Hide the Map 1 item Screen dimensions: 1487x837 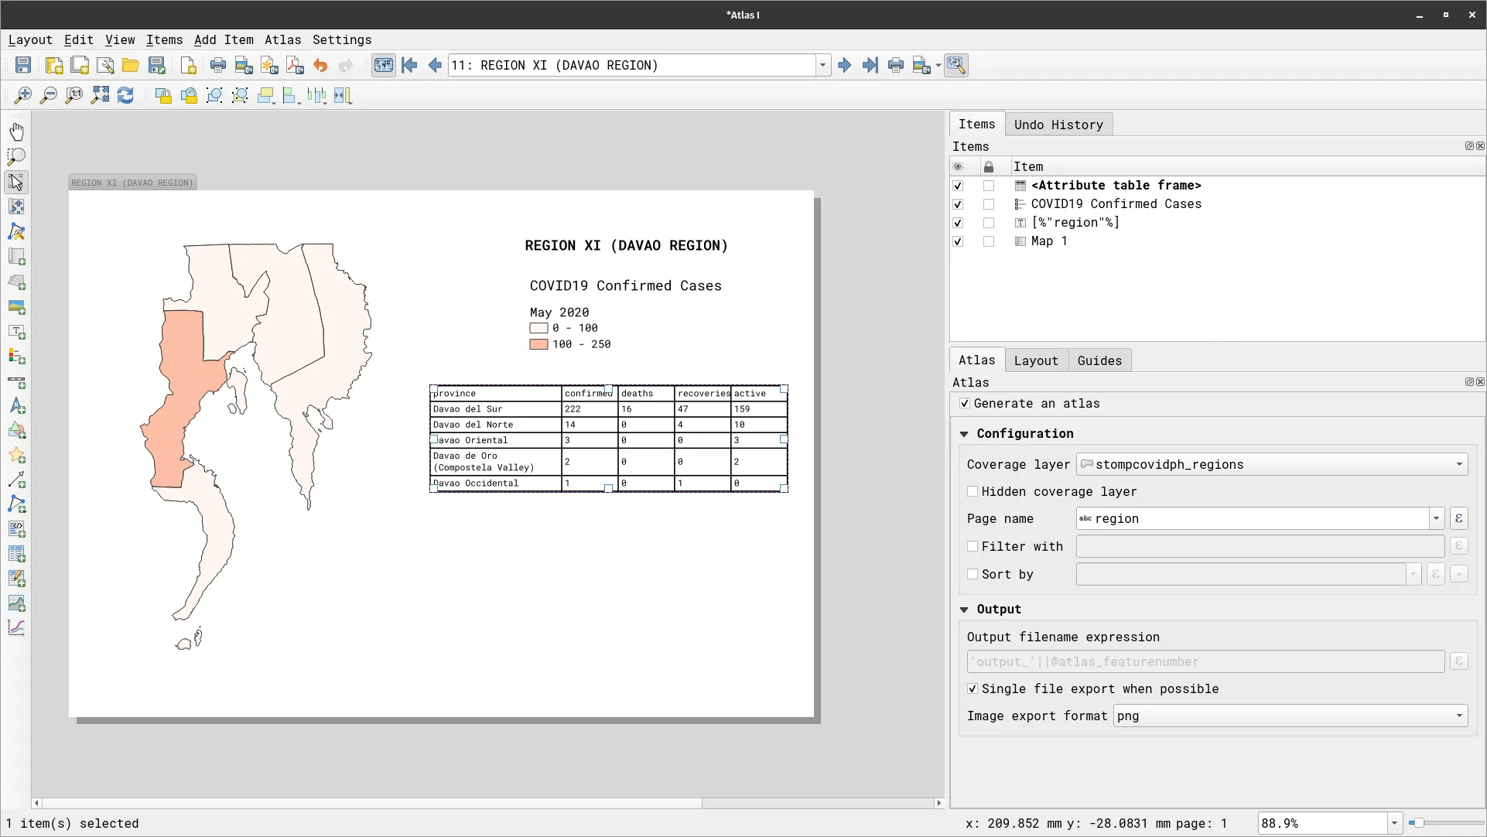[957, 241]
